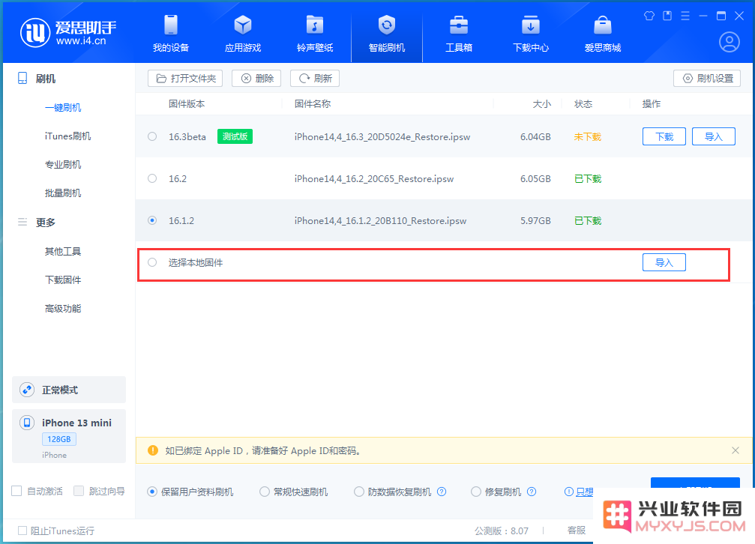Viewport: 755px width, 544px height.
Task: Click the 测试版 badge
Action: click(235, 136)
